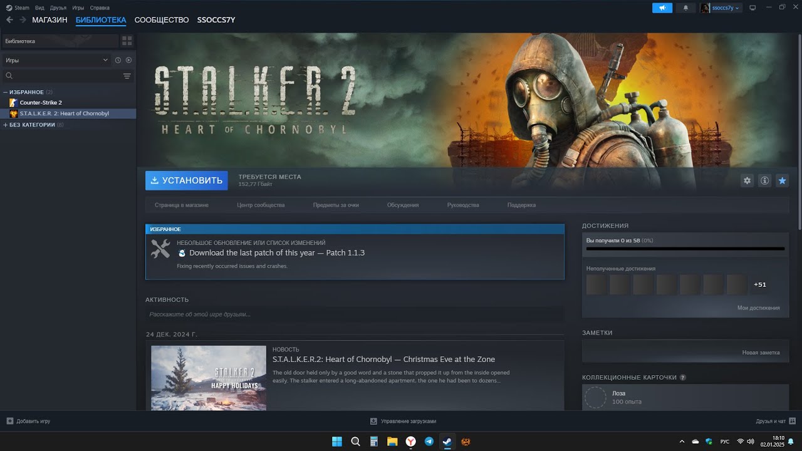Viewport: 802px width, 451px height.
Task: Click the УСТАНОВИТЬ install button
Action: click(x=186, y=180)
